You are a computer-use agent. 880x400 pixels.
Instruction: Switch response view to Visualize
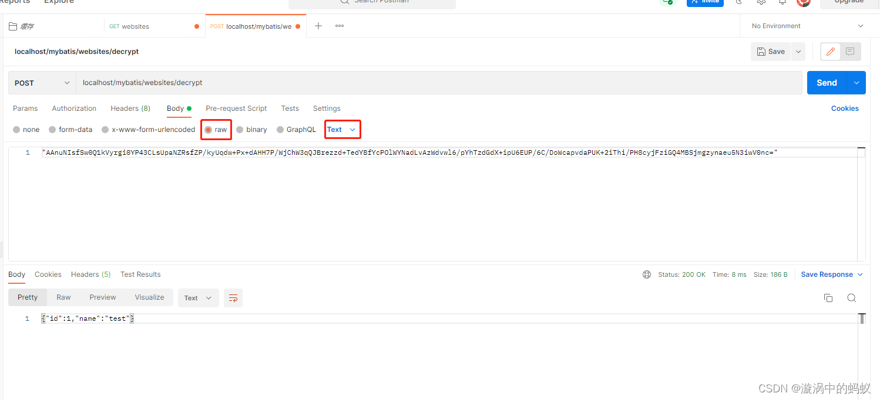(149, 297)
